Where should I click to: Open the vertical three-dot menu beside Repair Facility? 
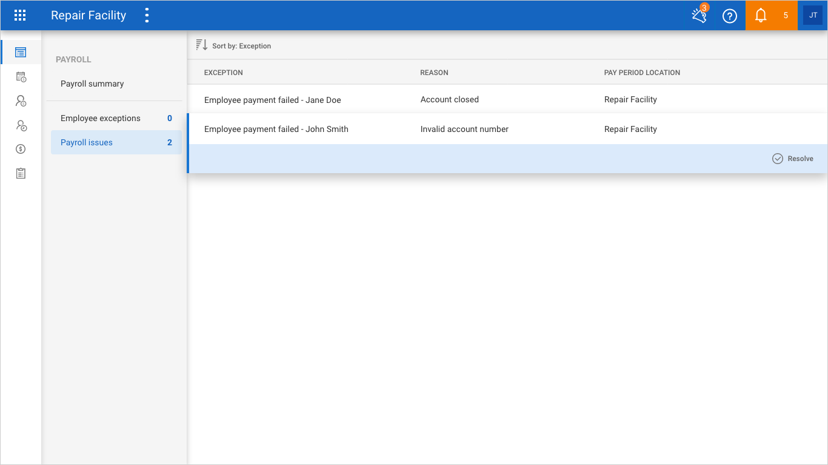click(147, 15)
